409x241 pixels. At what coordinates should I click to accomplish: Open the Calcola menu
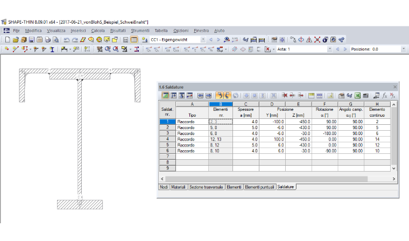tap(98, 31)
